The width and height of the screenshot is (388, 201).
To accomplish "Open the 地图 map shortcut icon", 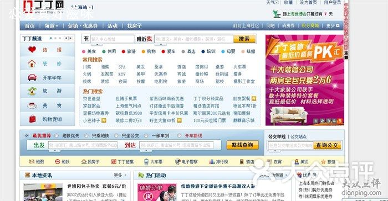I will click(x=32, y=162).
